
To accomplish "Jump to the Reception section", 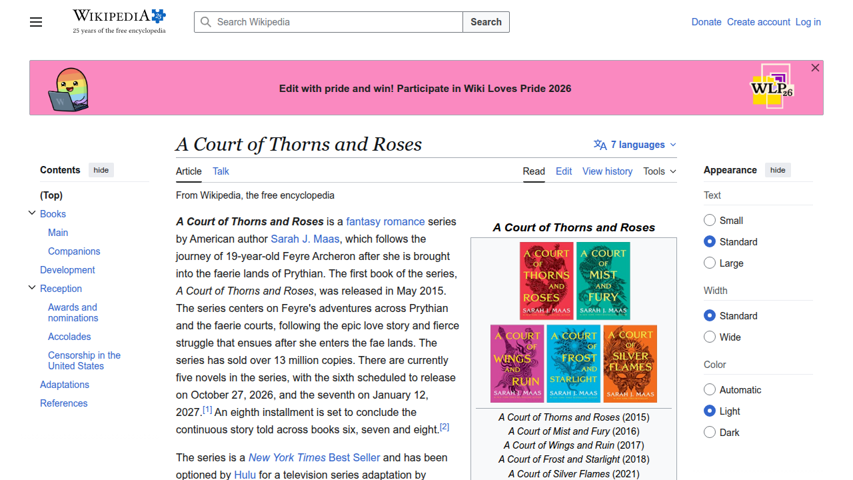I will (x=61, y=289).
